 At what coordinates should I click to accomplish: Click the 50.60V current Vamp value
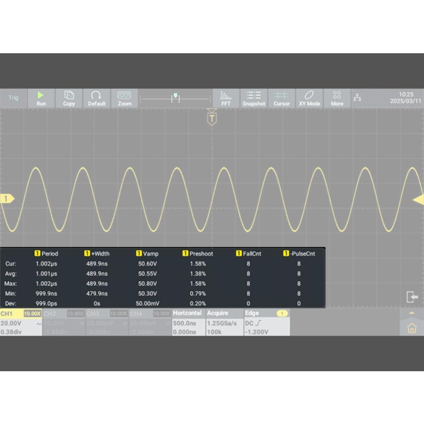click(x=147, y=264)
